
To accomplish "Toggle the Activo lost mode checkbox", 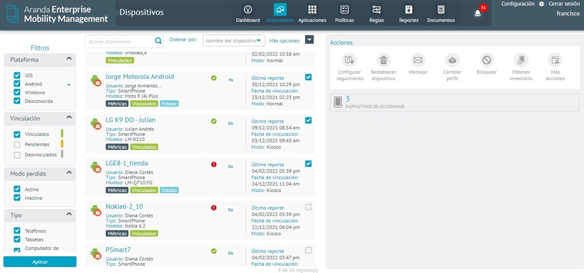I will [x=17, y=189].
